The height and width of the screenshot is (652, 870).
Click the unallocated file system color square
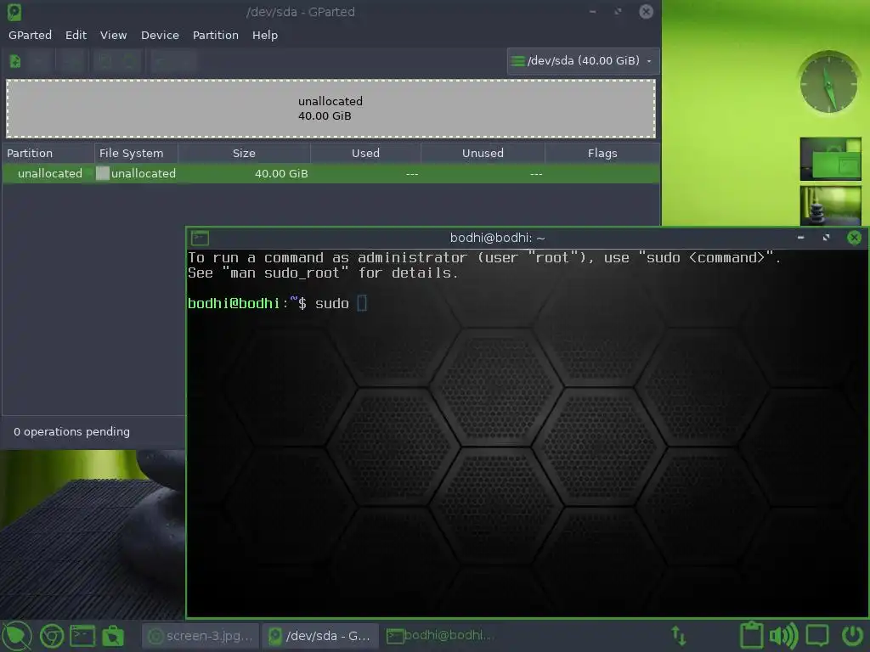click(103, 173)
